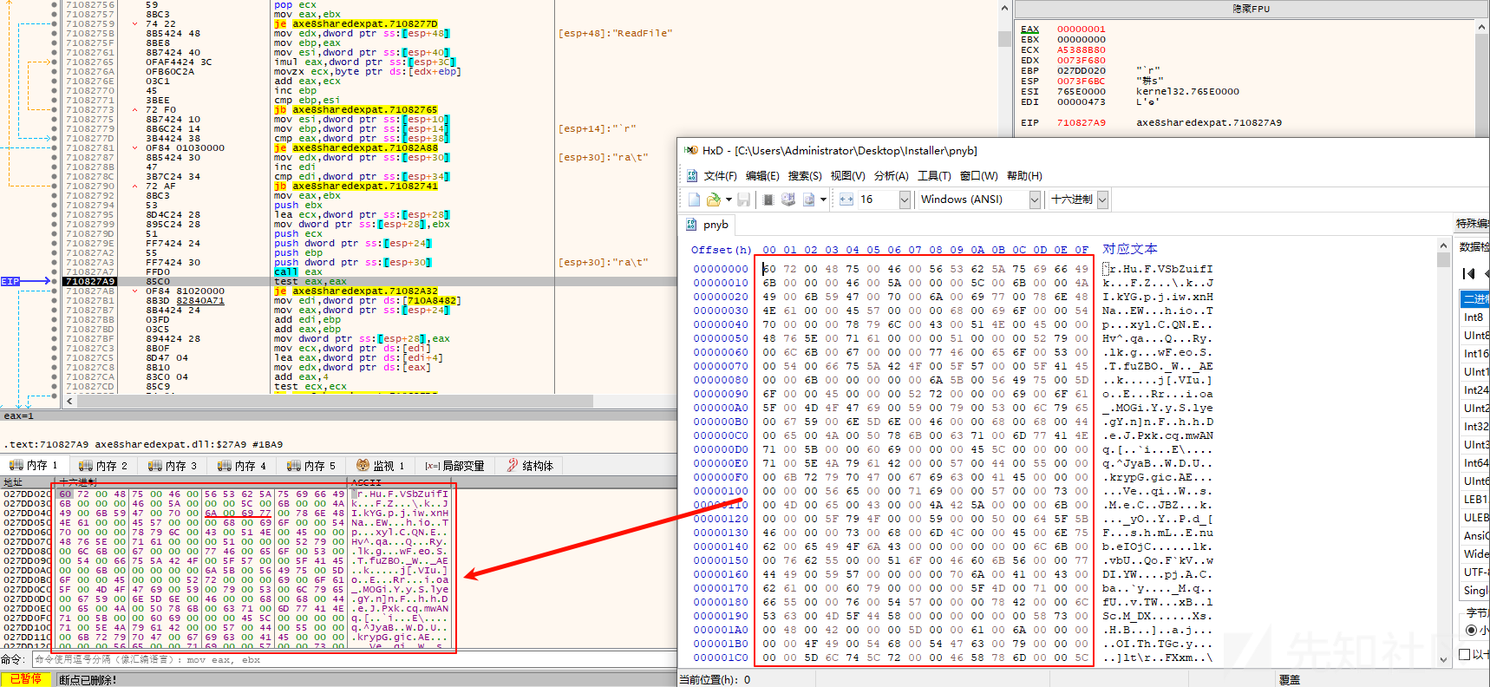The image size is (1490, 687).
Task: Click 内存 1 tab memory icon
Action: (16, 466)
